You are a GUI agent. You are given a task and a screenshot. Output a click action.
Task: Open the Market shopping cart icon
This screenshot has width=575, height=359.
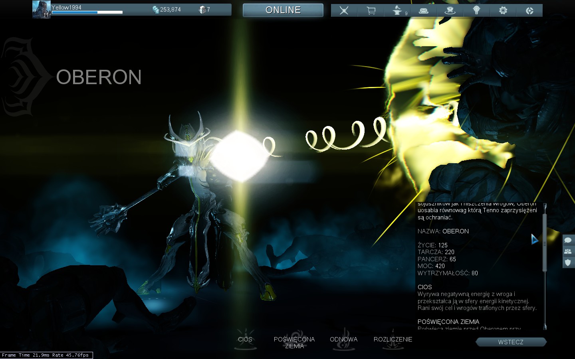point(371,10)
